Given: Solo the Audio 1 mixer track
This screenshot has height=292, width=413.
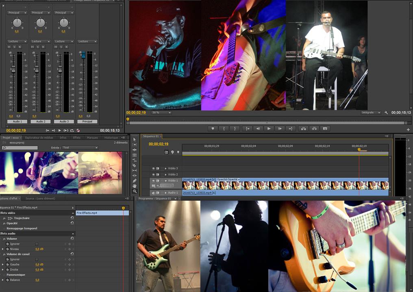Looking at the screenshot, I should point(14,47).
